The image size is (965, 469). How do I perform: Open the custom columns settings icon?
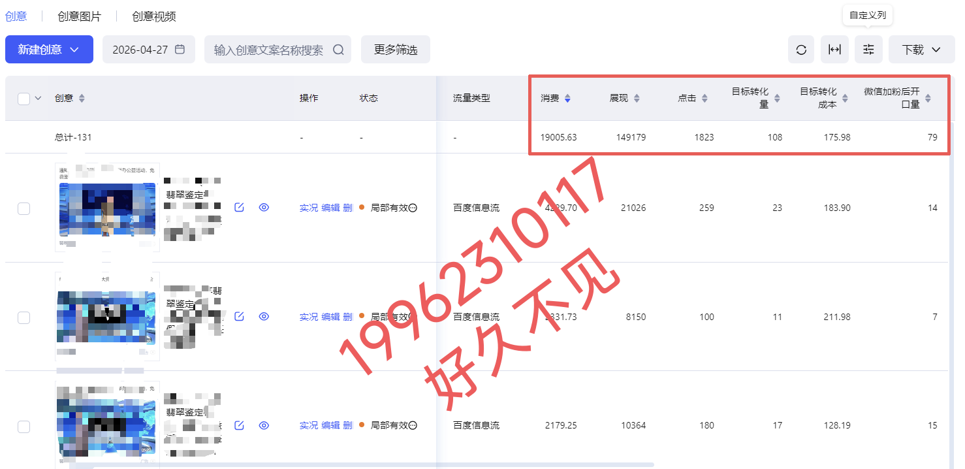pos(868,50)
